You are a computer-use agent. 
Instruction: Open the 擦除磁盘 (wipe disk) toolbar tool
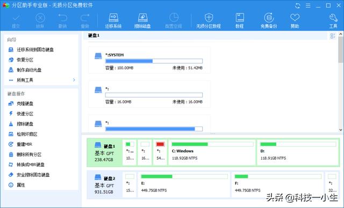click(142, 21)
